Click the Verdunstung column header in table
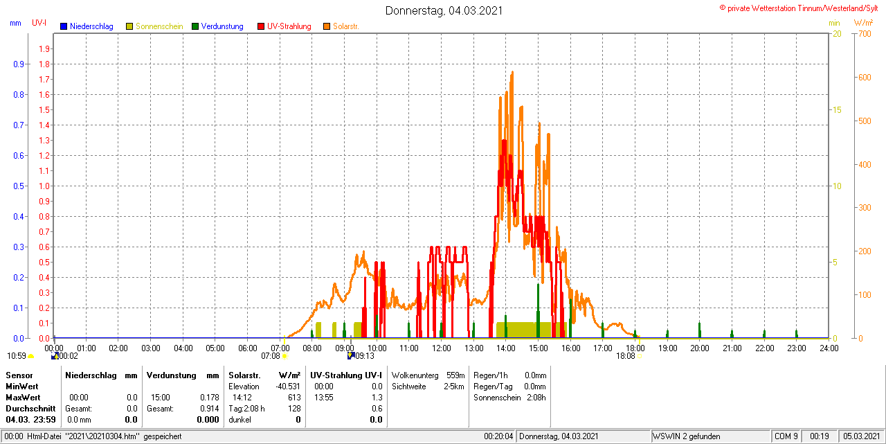This screenshot has width=886, height=444. tap(171, 375)
